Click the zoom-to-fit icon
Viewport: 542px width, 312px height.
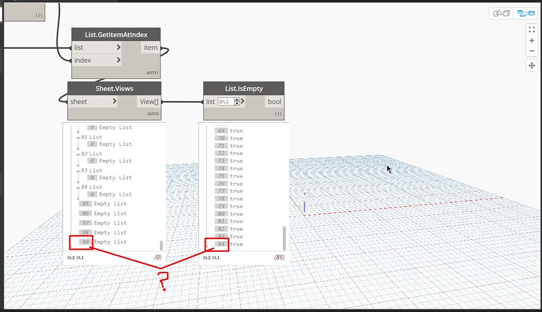click(532, 29)
